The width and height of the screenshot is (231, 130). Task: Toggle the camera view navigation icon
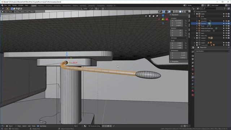pyautogui.click(x=150, y=16)
